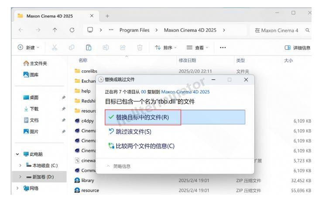Select 网络 in the sidebar
Screen dimensions: 322x202
pyautogui.click(x=31, y=188)
